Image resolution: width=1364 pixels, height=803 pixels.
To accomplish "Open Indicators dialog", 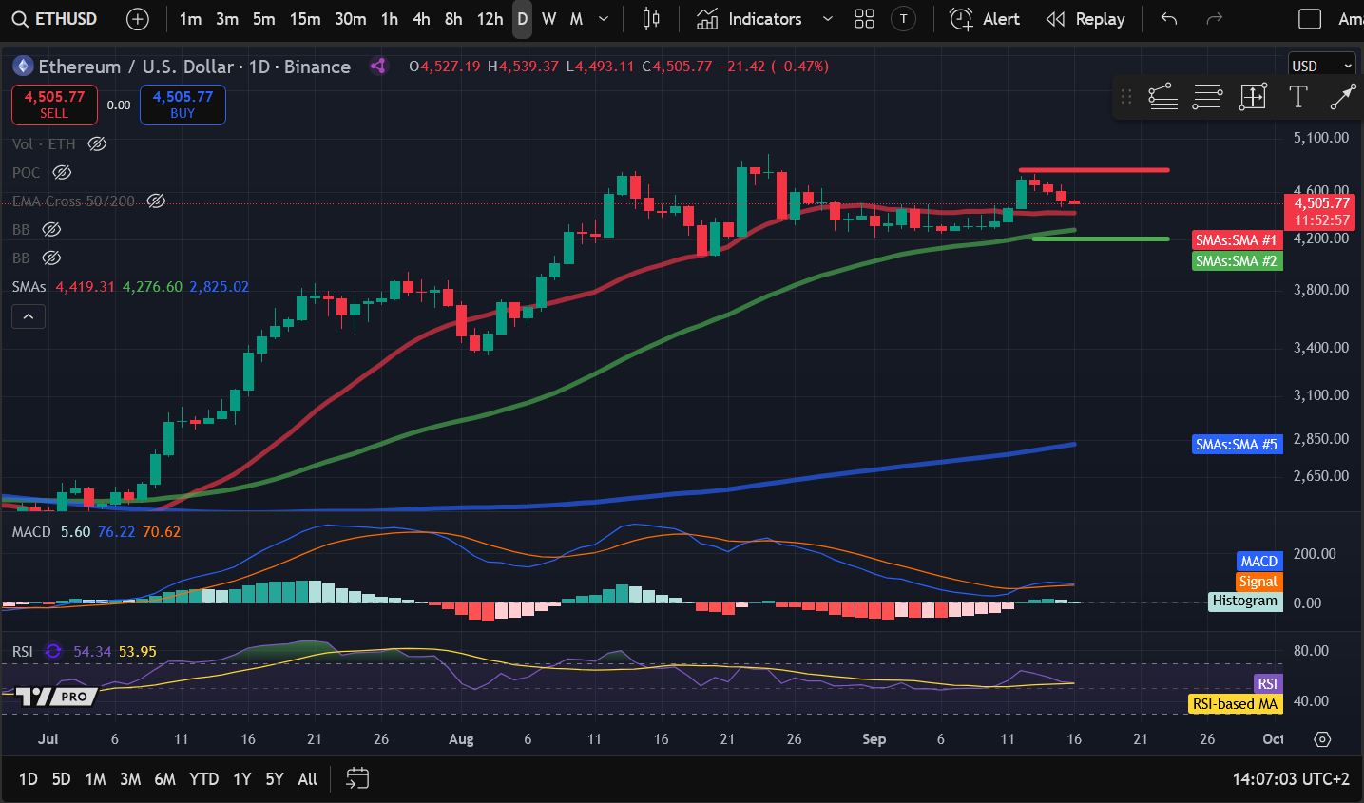I will (750, 19).
